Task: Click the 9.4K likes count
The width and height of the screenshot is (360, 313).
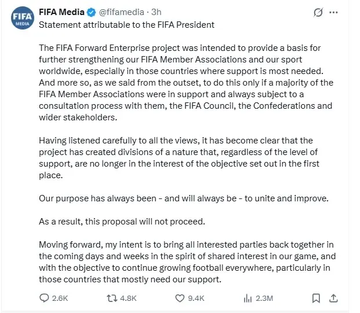Action: click(x=196, y=299)
